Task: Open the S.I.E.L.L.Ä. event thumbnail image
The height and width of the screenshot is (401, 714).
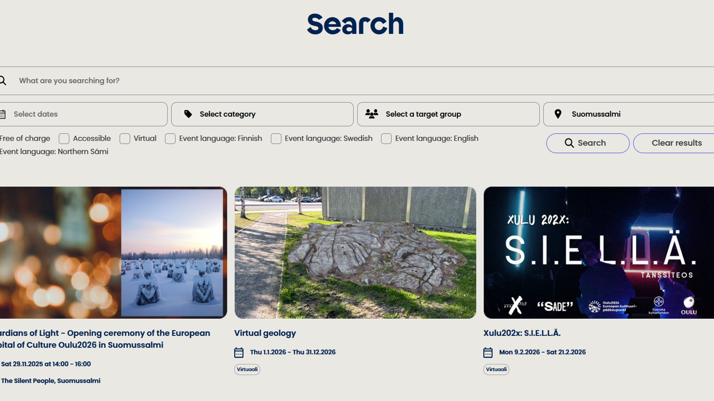Action: [x=598, y=253]
